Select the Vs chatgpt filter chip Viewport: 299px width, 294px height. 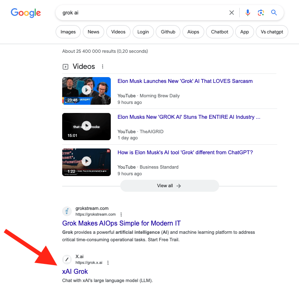[x=272, y=32]
